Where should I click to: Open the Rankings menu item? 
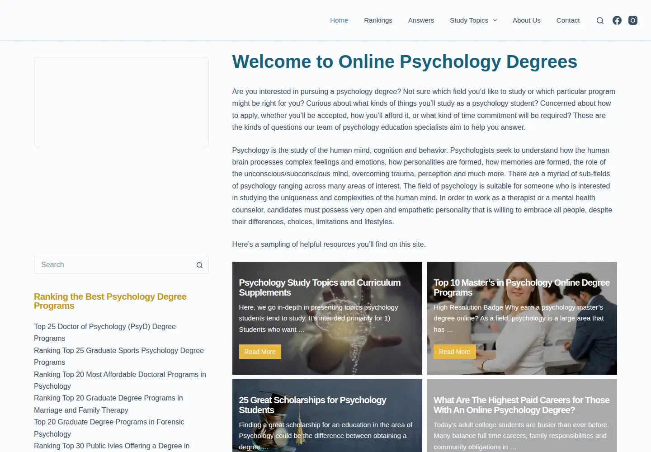(378, 20)
